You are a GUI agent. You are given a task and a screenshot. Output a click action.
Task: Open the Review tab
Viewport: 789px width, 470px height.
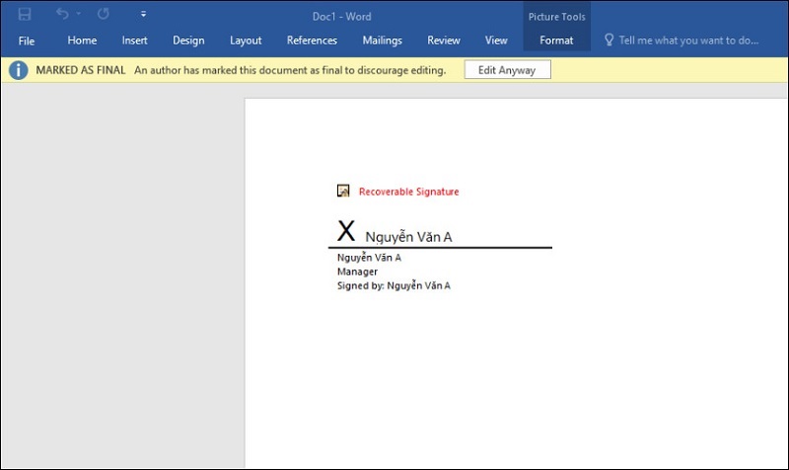click(x=444, y=40)
